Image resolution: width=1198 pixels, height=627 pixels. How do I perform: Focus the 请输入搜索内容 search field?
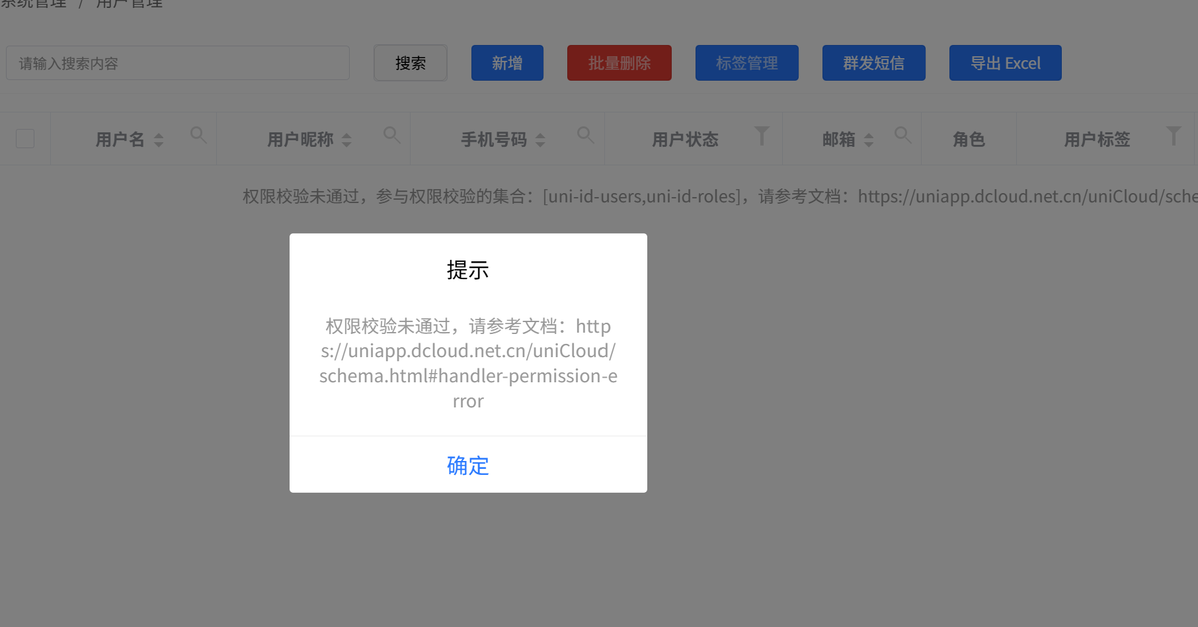coord(178,63)
